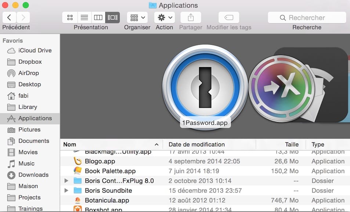The image size is (350, 212).
Task: Open Movies in sidebar
Action: pos(30,152)
